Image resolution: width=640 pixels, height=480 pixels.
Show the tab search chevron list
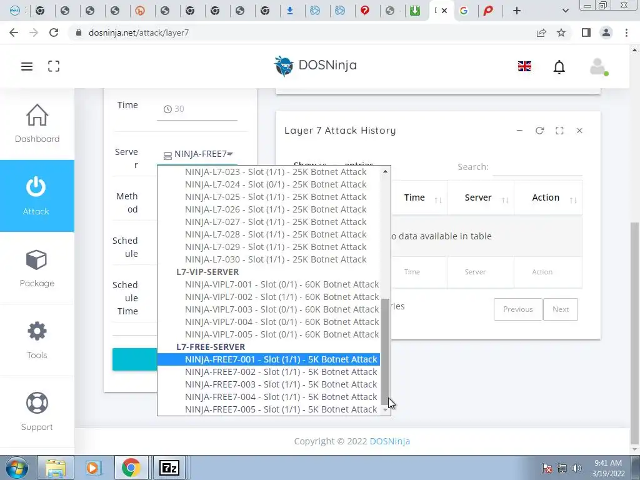coord(565,11)
